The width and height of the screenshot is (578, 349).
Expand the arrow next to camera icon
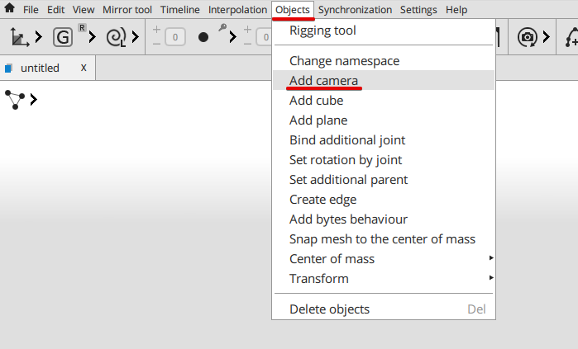(546, 36)
